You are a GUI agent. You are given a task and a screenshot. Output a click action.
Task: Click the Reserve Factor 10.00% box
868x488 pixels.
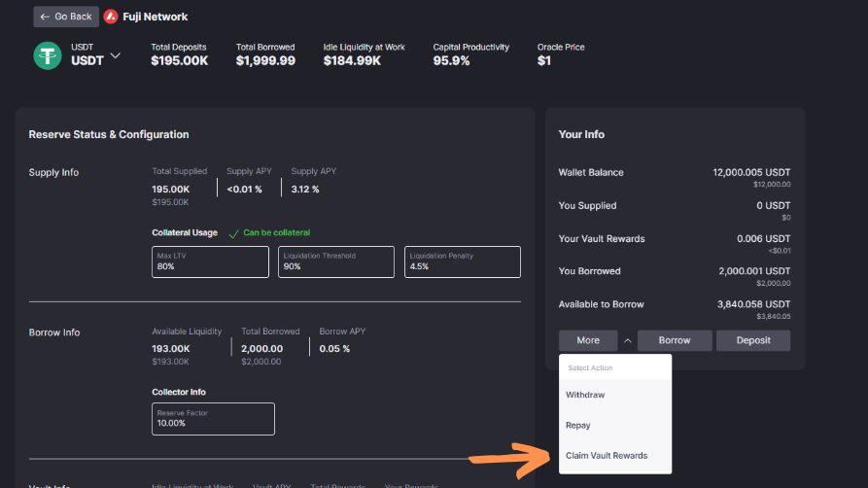tap(213, 418)
